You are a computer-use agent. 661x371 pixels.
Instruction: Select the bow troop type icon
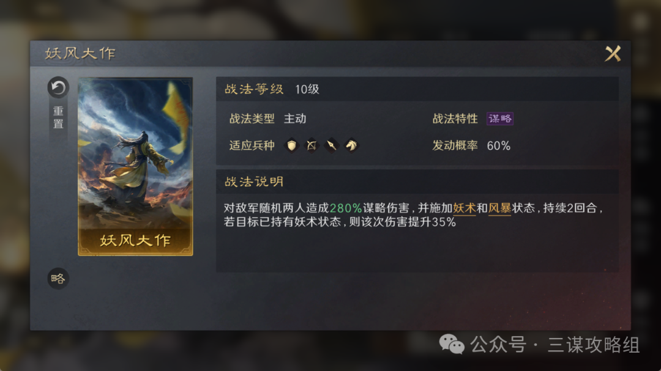(312, 145)
